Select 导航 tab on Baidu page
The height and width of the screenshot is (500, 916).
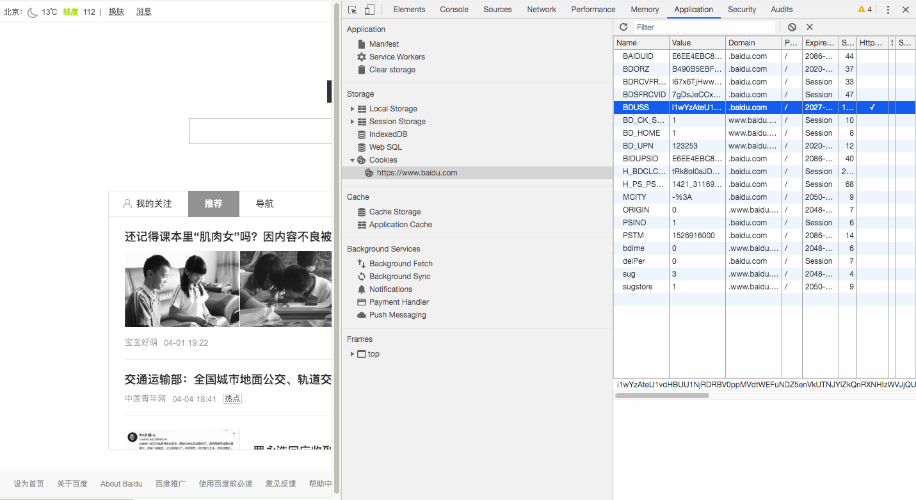coord(265,204)
